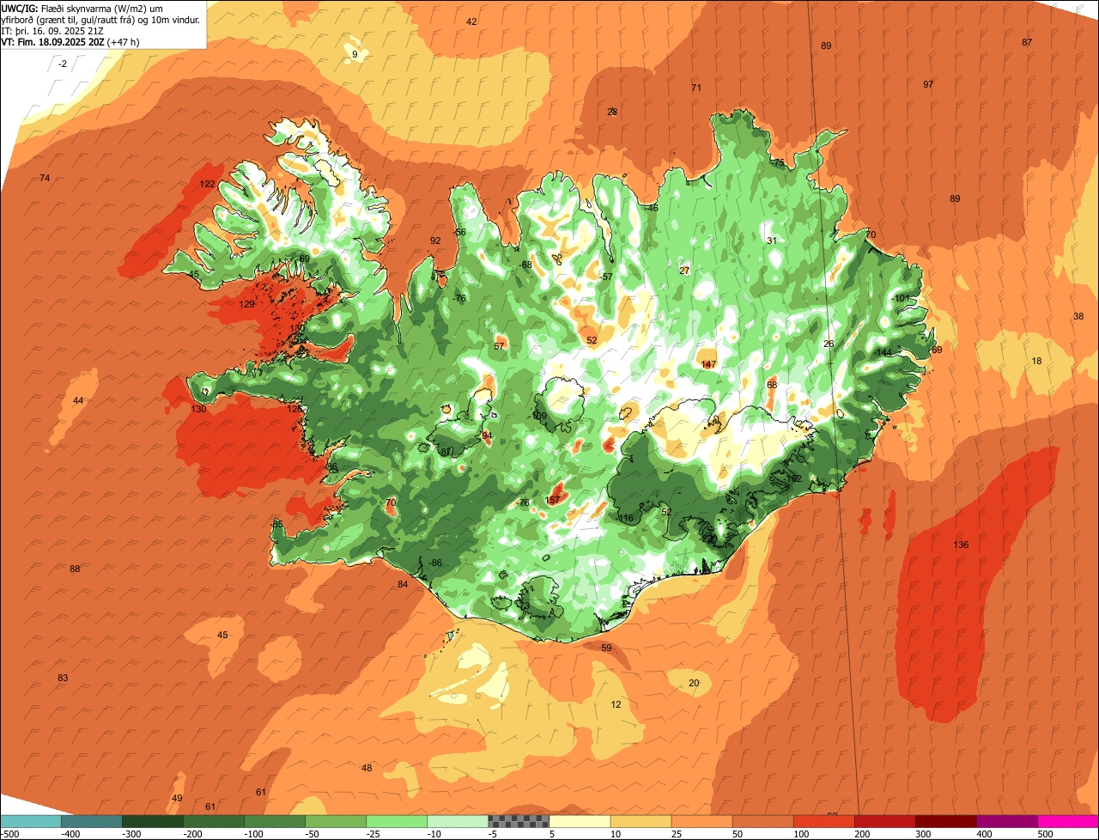The image size is (1099, 840).
Task: Click the pale yellow 5 to 10 swatch
Action: coord(580,821)
